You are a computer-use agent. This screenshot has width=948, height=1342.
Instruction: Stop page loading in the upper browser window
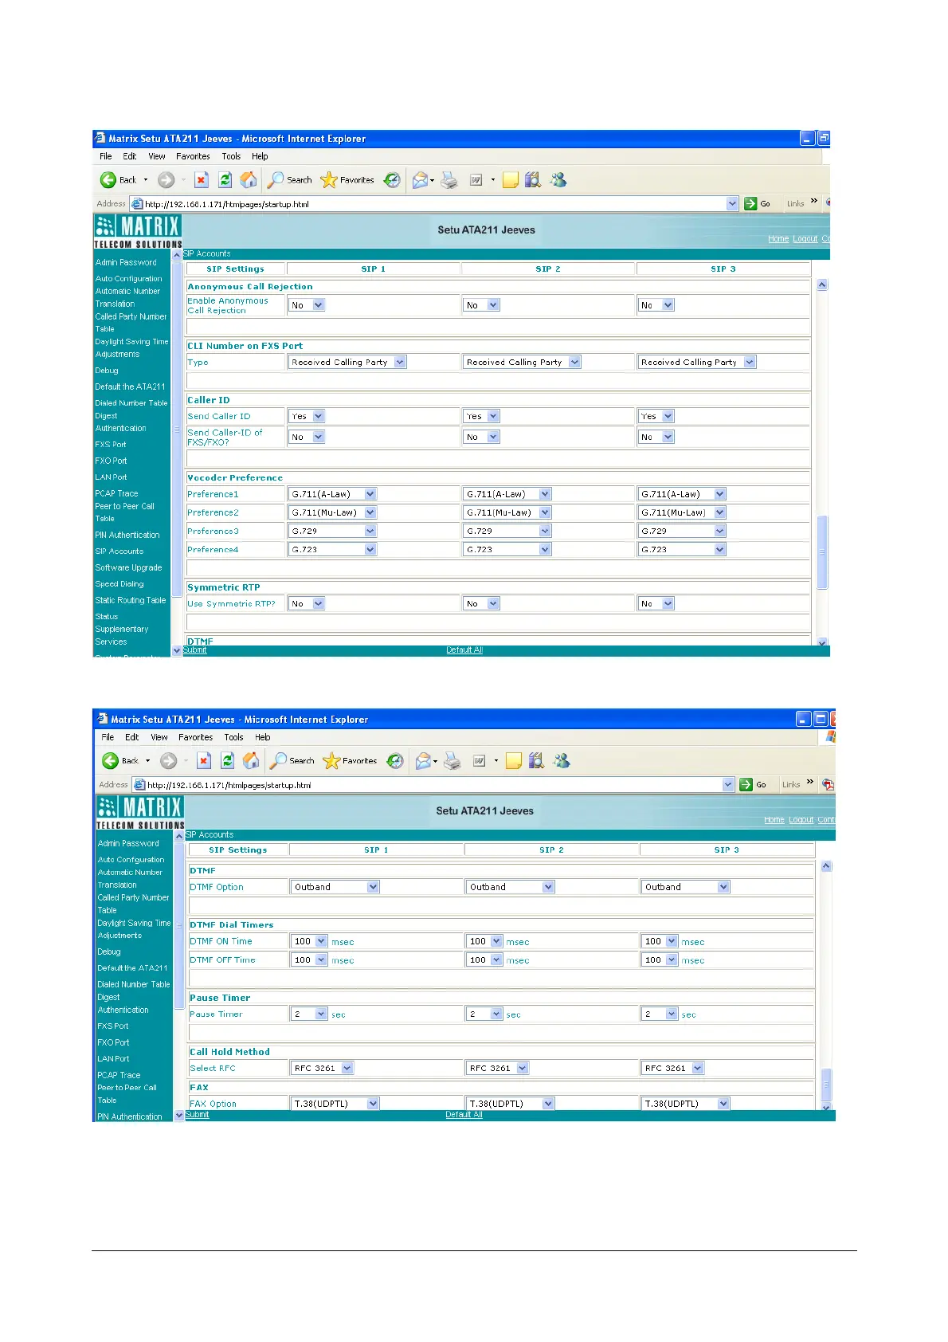(202, 180)
